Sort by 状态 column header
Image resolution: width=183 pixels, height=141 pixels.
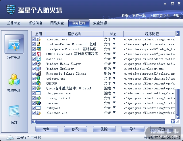(x=113, y=34)
